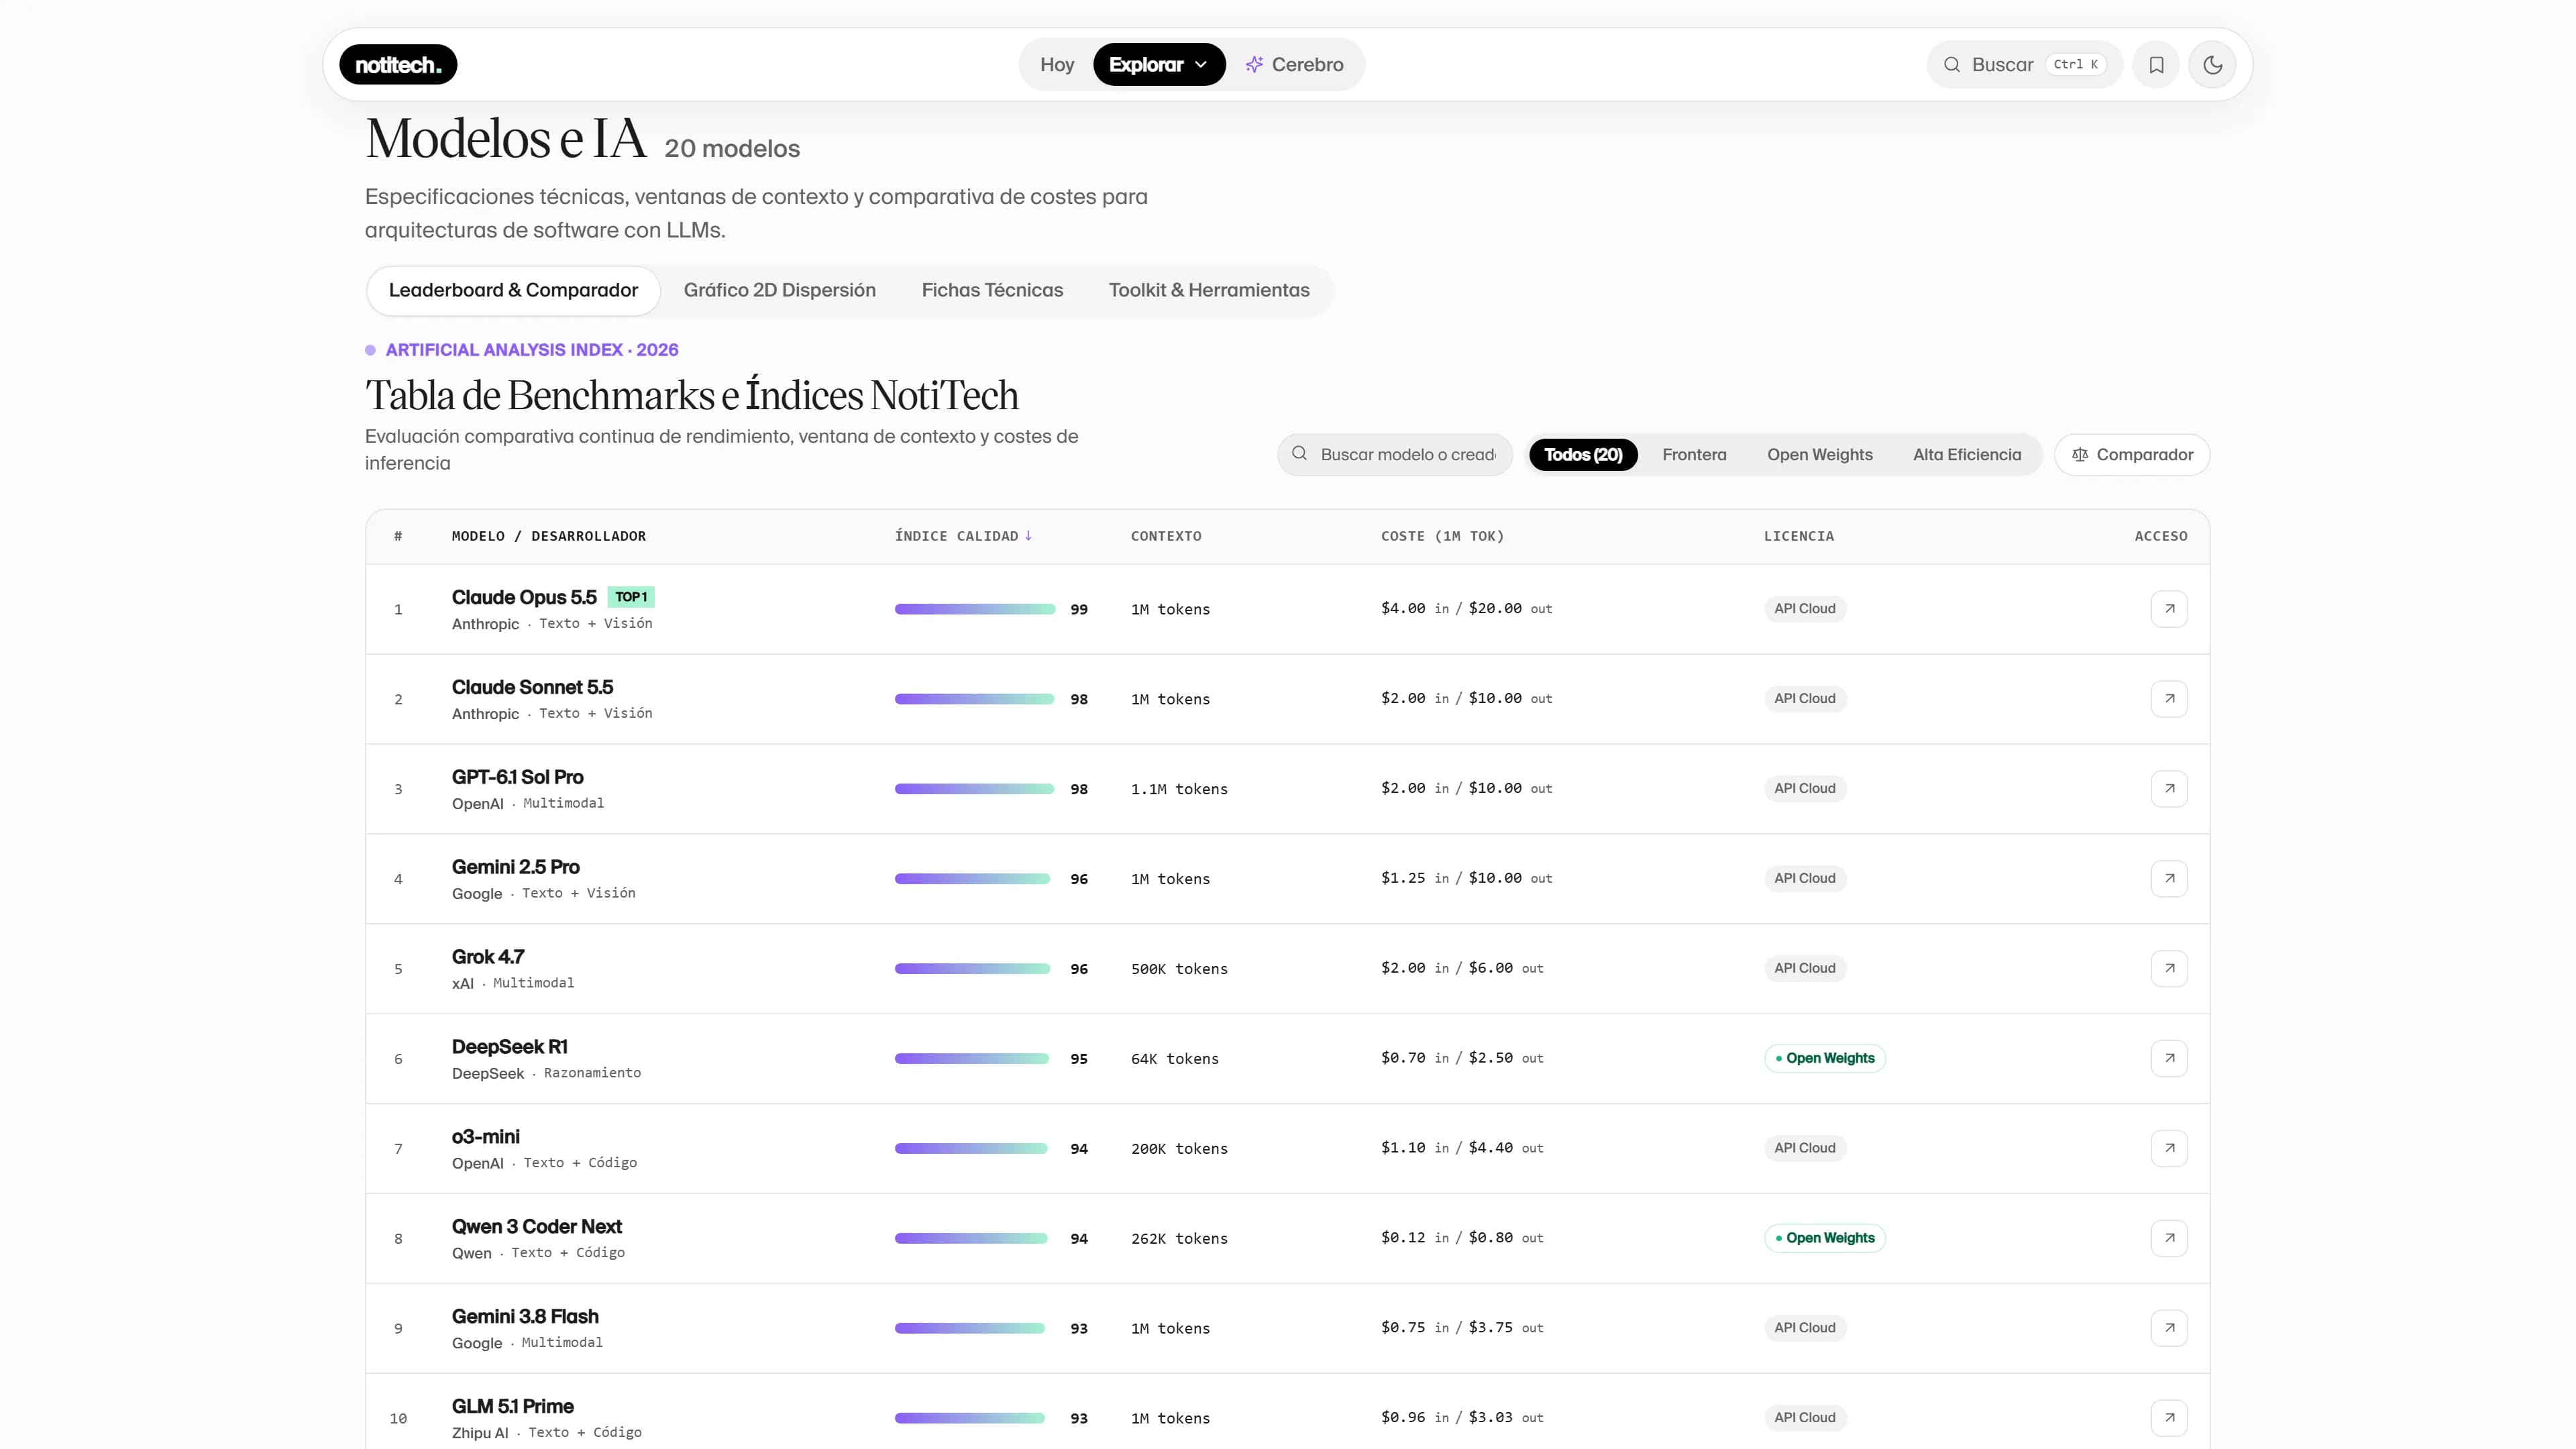Click Claude Opus 5.5 model name
Screen dimensions: 2576x1449
pos(524,598)
